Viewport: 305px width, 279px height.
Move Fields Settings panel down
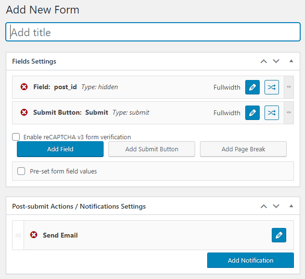(x=276, y=61)
